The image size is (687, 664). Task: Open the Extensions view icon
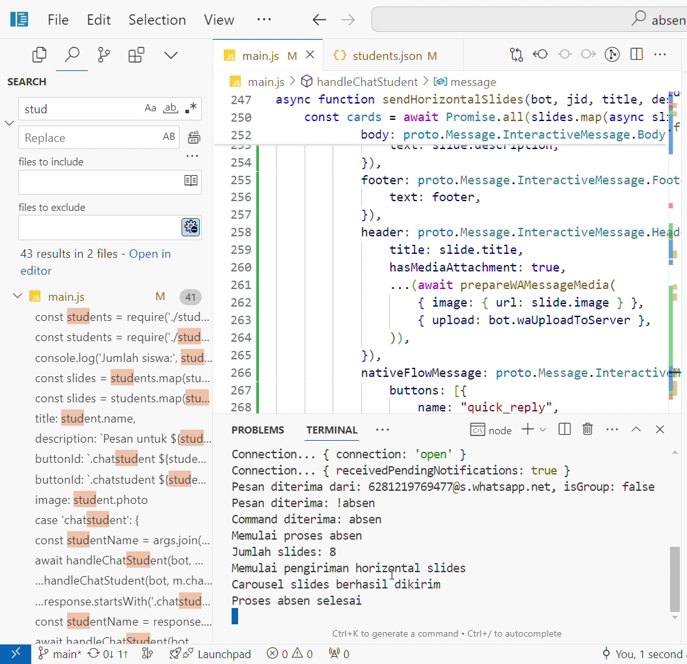136,55
